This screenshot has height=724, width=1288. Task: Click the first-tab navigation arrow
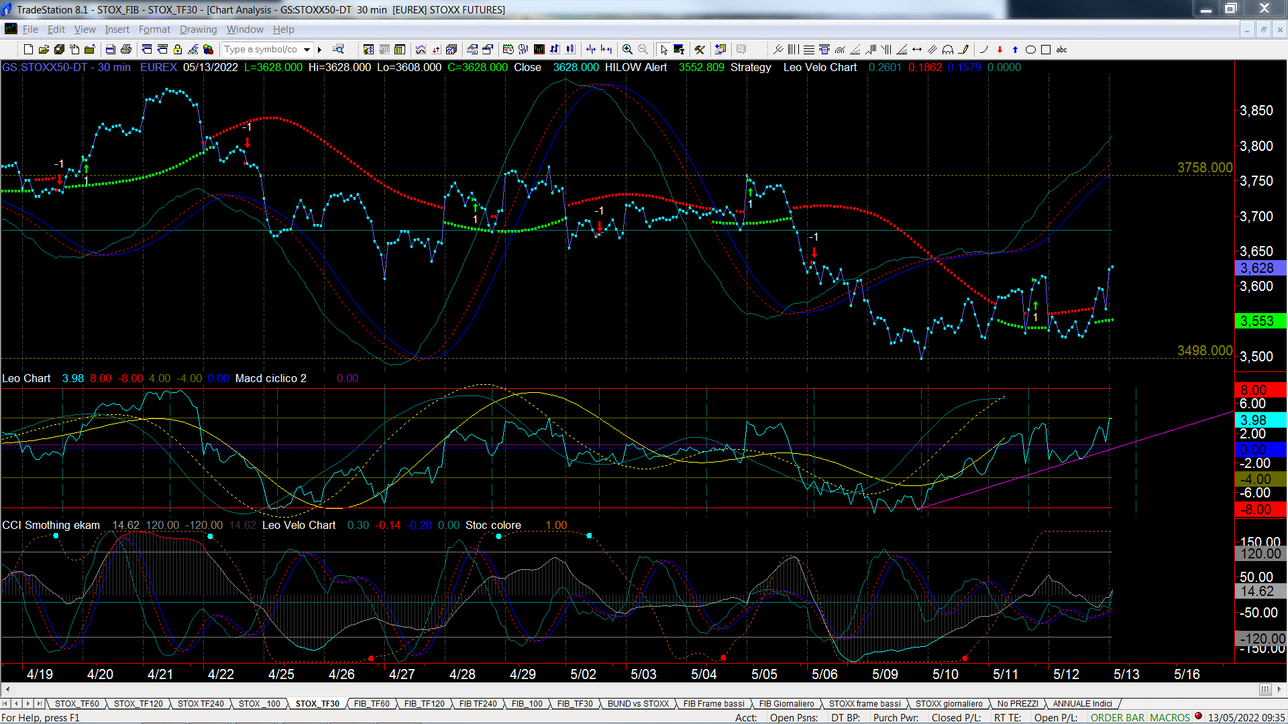(x=5, y=703)
